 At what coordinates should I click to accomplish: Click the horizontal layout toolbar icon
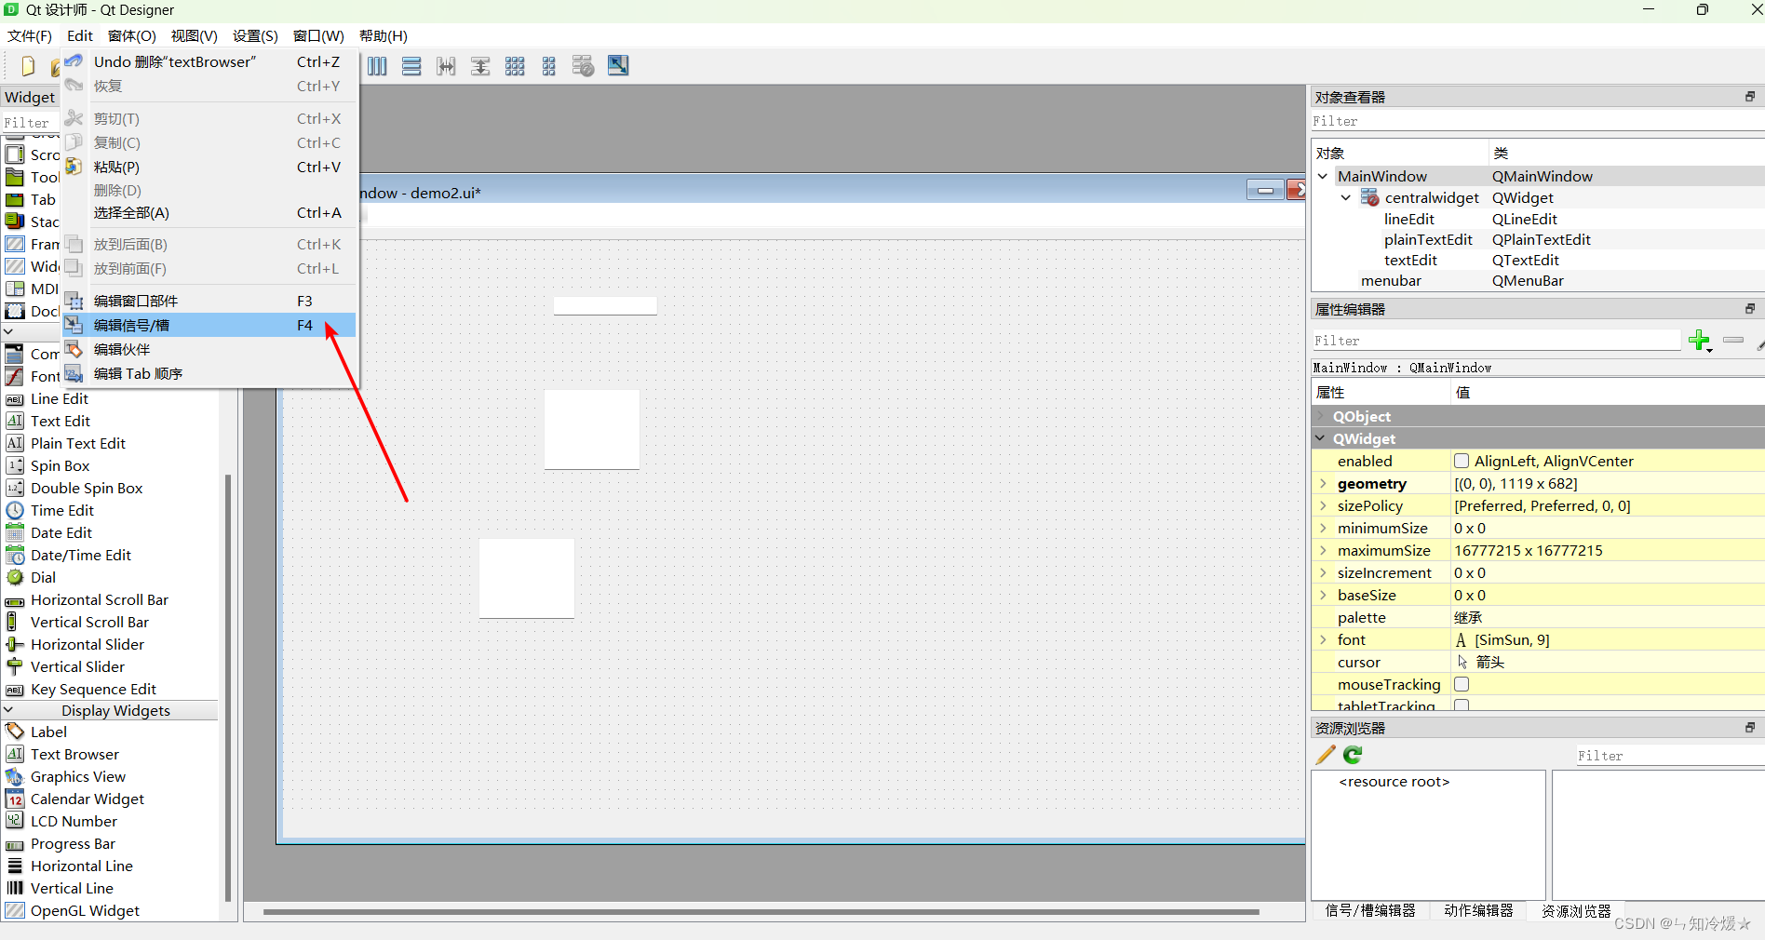(x=377, y=66)
